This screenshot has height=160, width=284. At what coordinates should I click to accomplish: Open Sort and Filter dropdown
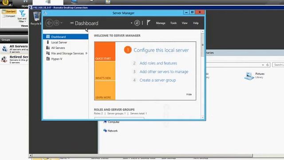[22, 16]
